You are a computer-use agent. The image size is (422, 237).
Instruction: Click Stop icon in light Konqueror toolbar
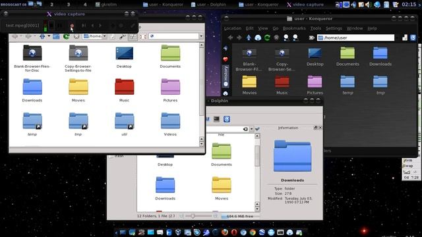click(x=76, y=36)
